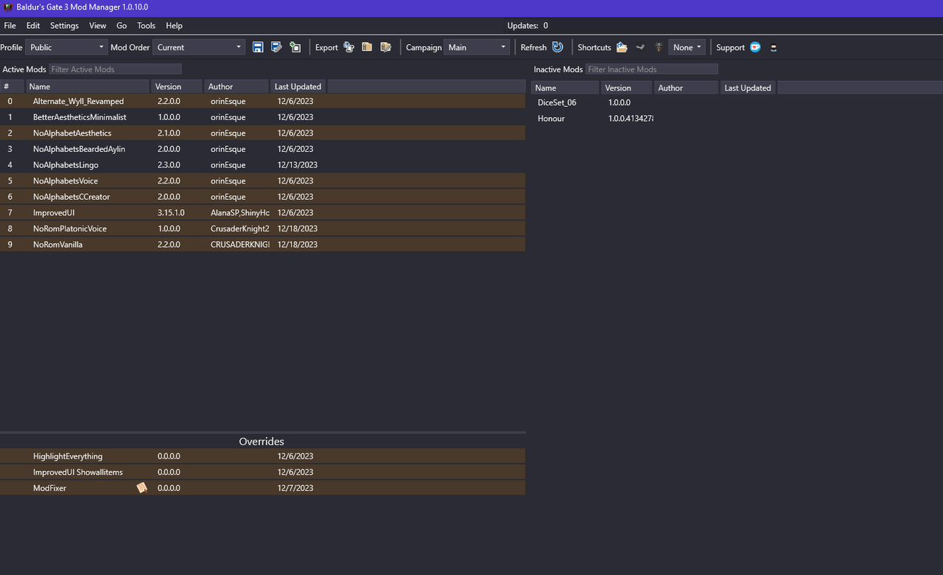
Task: Click the ModFixer row scroll icon
Action: point(141,488)
